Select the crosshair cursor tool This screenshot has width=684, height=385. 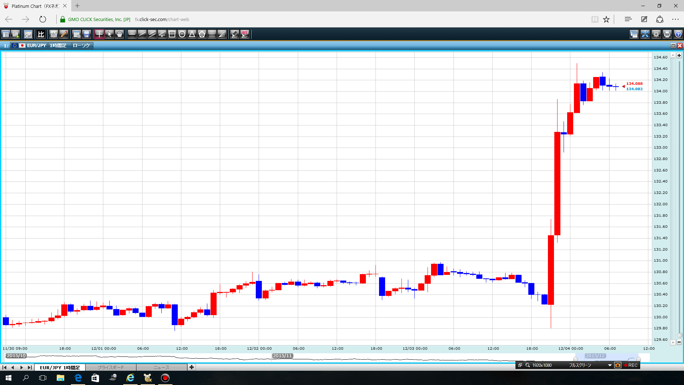point(99,34)
